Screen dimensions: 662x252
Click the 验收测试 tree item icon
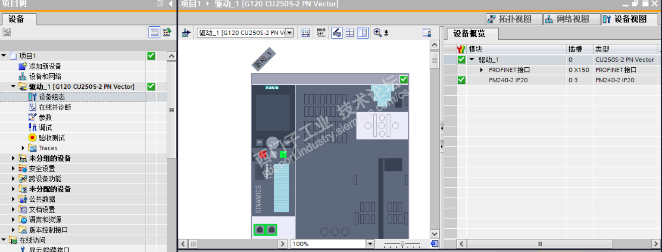click(32, 138)
